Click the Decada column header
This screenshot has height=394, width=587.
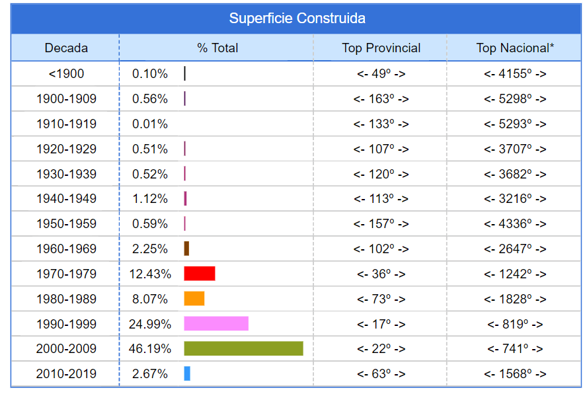tap(66, 48)
